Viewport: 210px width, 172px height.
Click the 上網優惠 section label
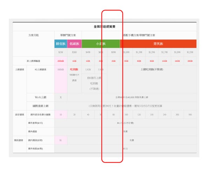click(20, 70)
